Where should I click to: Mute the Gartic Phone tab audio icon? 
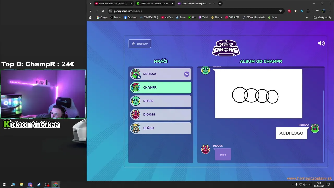coord(210,4)
